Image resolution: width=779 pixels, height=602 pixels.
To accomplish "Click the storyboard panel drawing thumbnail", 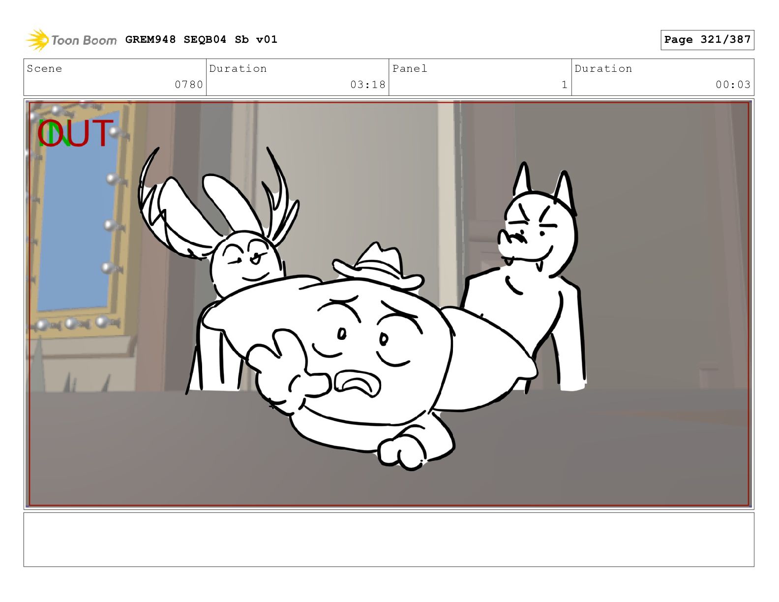I will [389, 304].
